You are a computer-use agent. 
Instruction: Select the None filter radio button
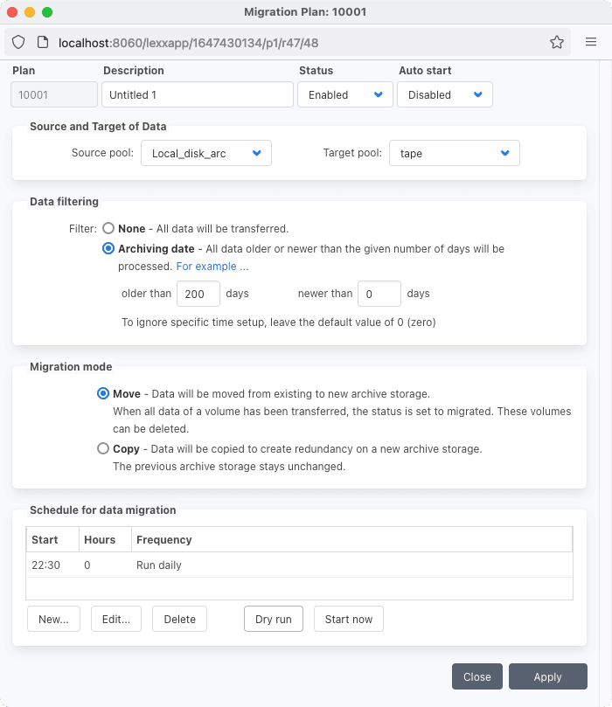(109, 229)
